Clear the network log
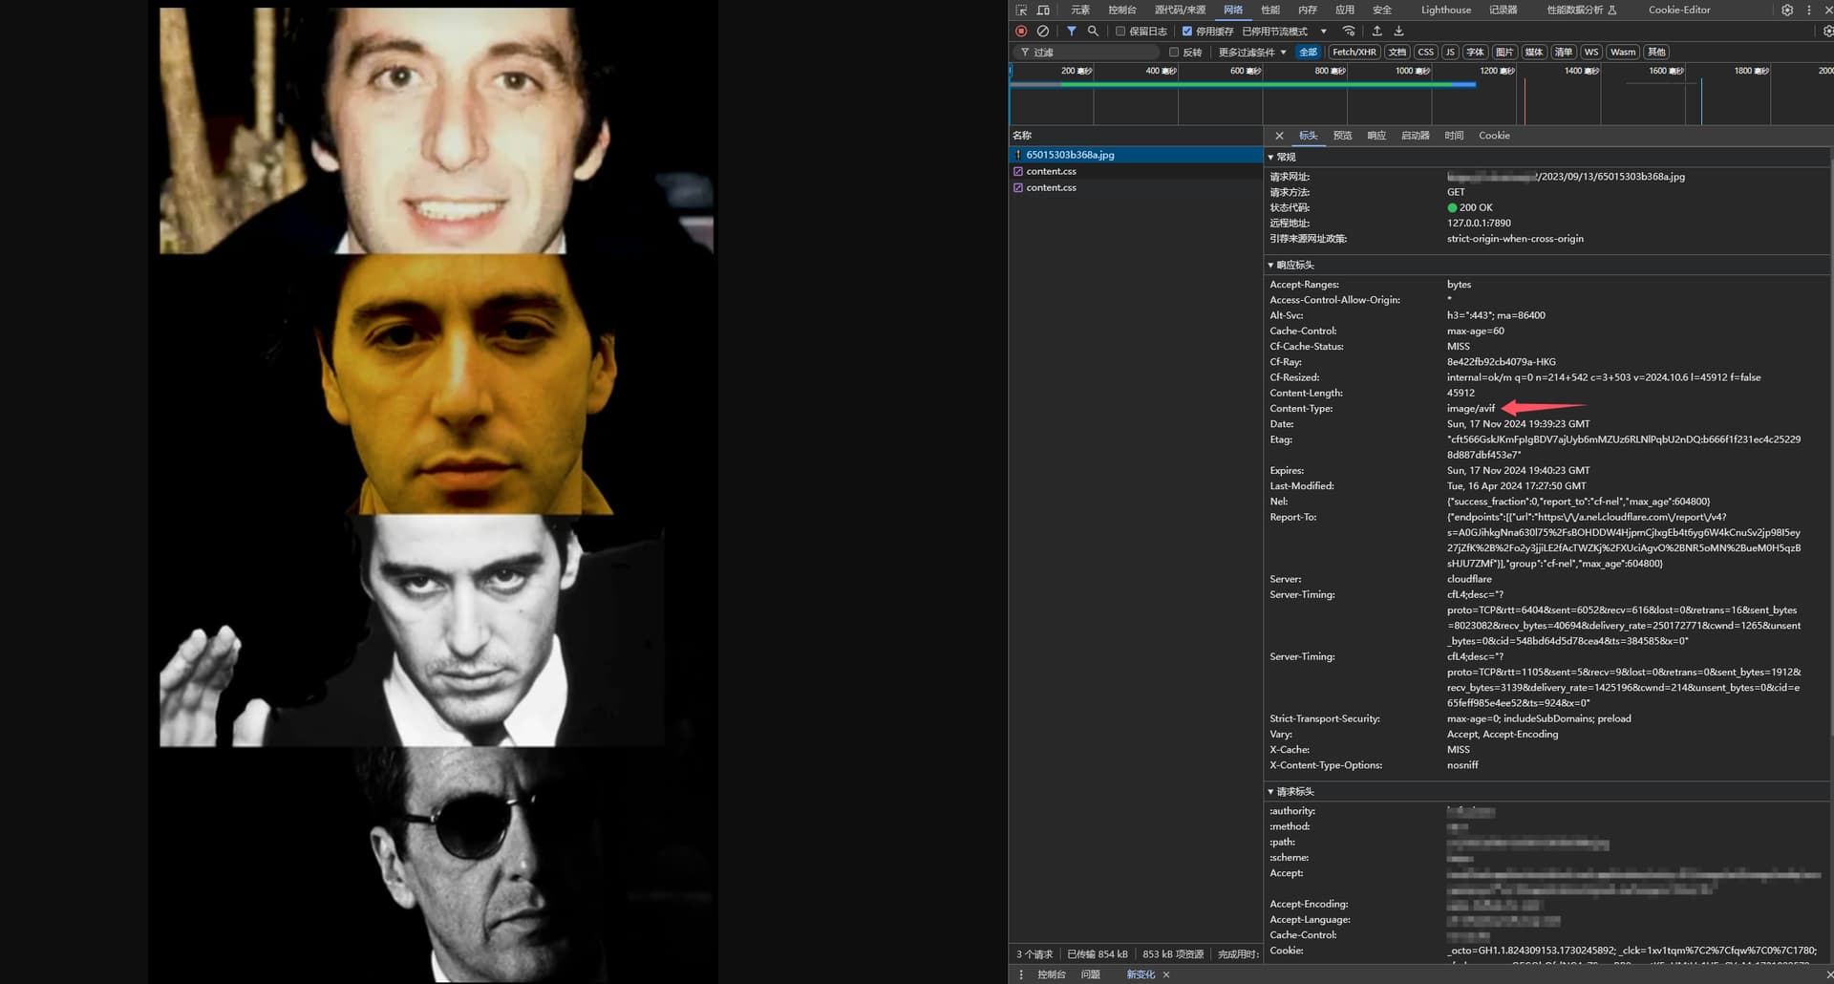1834x984 pixels. (1043, 32)
